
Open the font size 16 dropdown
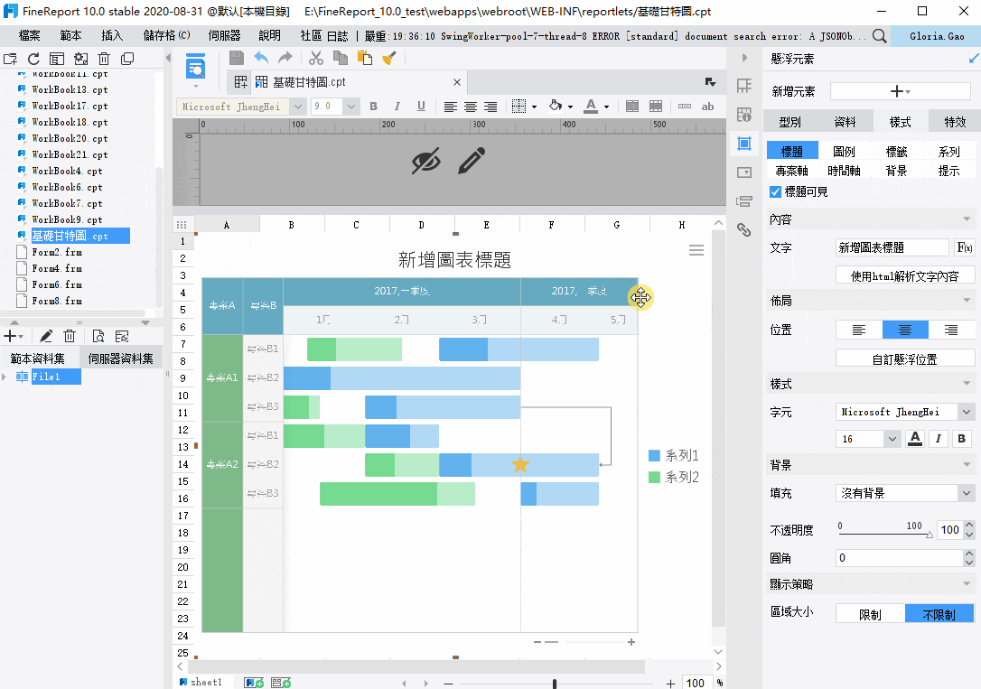pyautogui.click(x=892, y=438)
